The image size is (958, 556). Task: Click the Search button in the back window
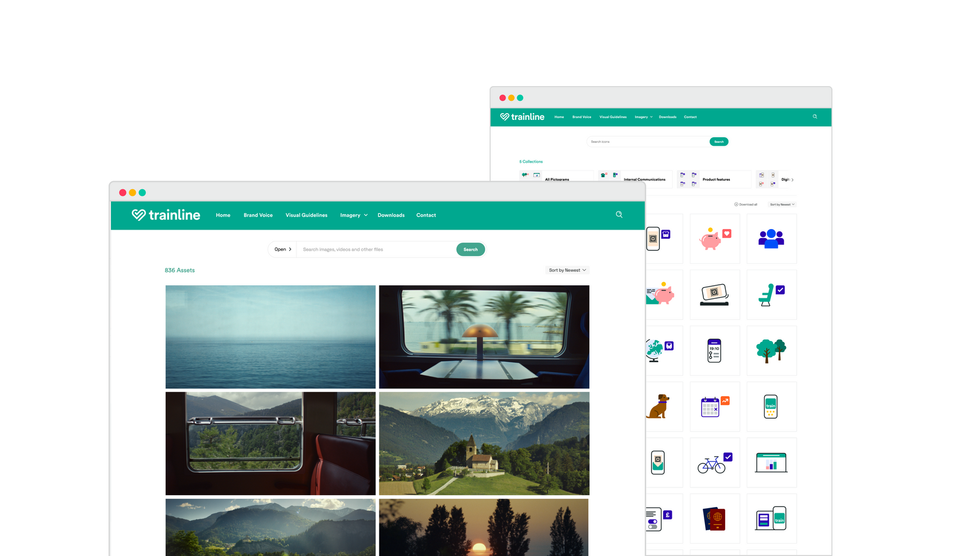719,142
